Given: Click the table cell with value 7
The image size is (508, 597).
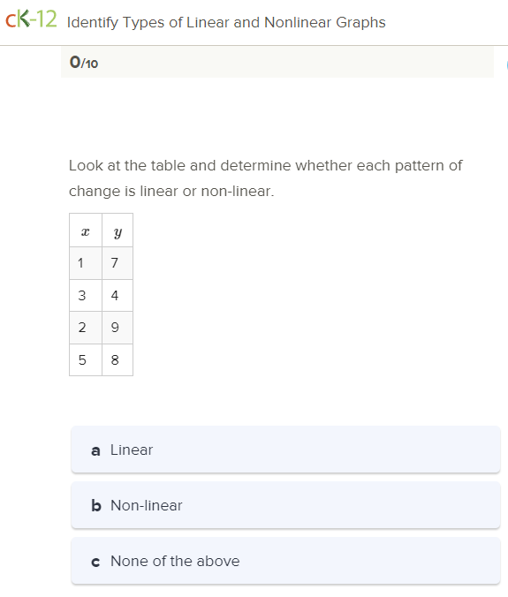Looking at the screenshot, I should point(118,263).
